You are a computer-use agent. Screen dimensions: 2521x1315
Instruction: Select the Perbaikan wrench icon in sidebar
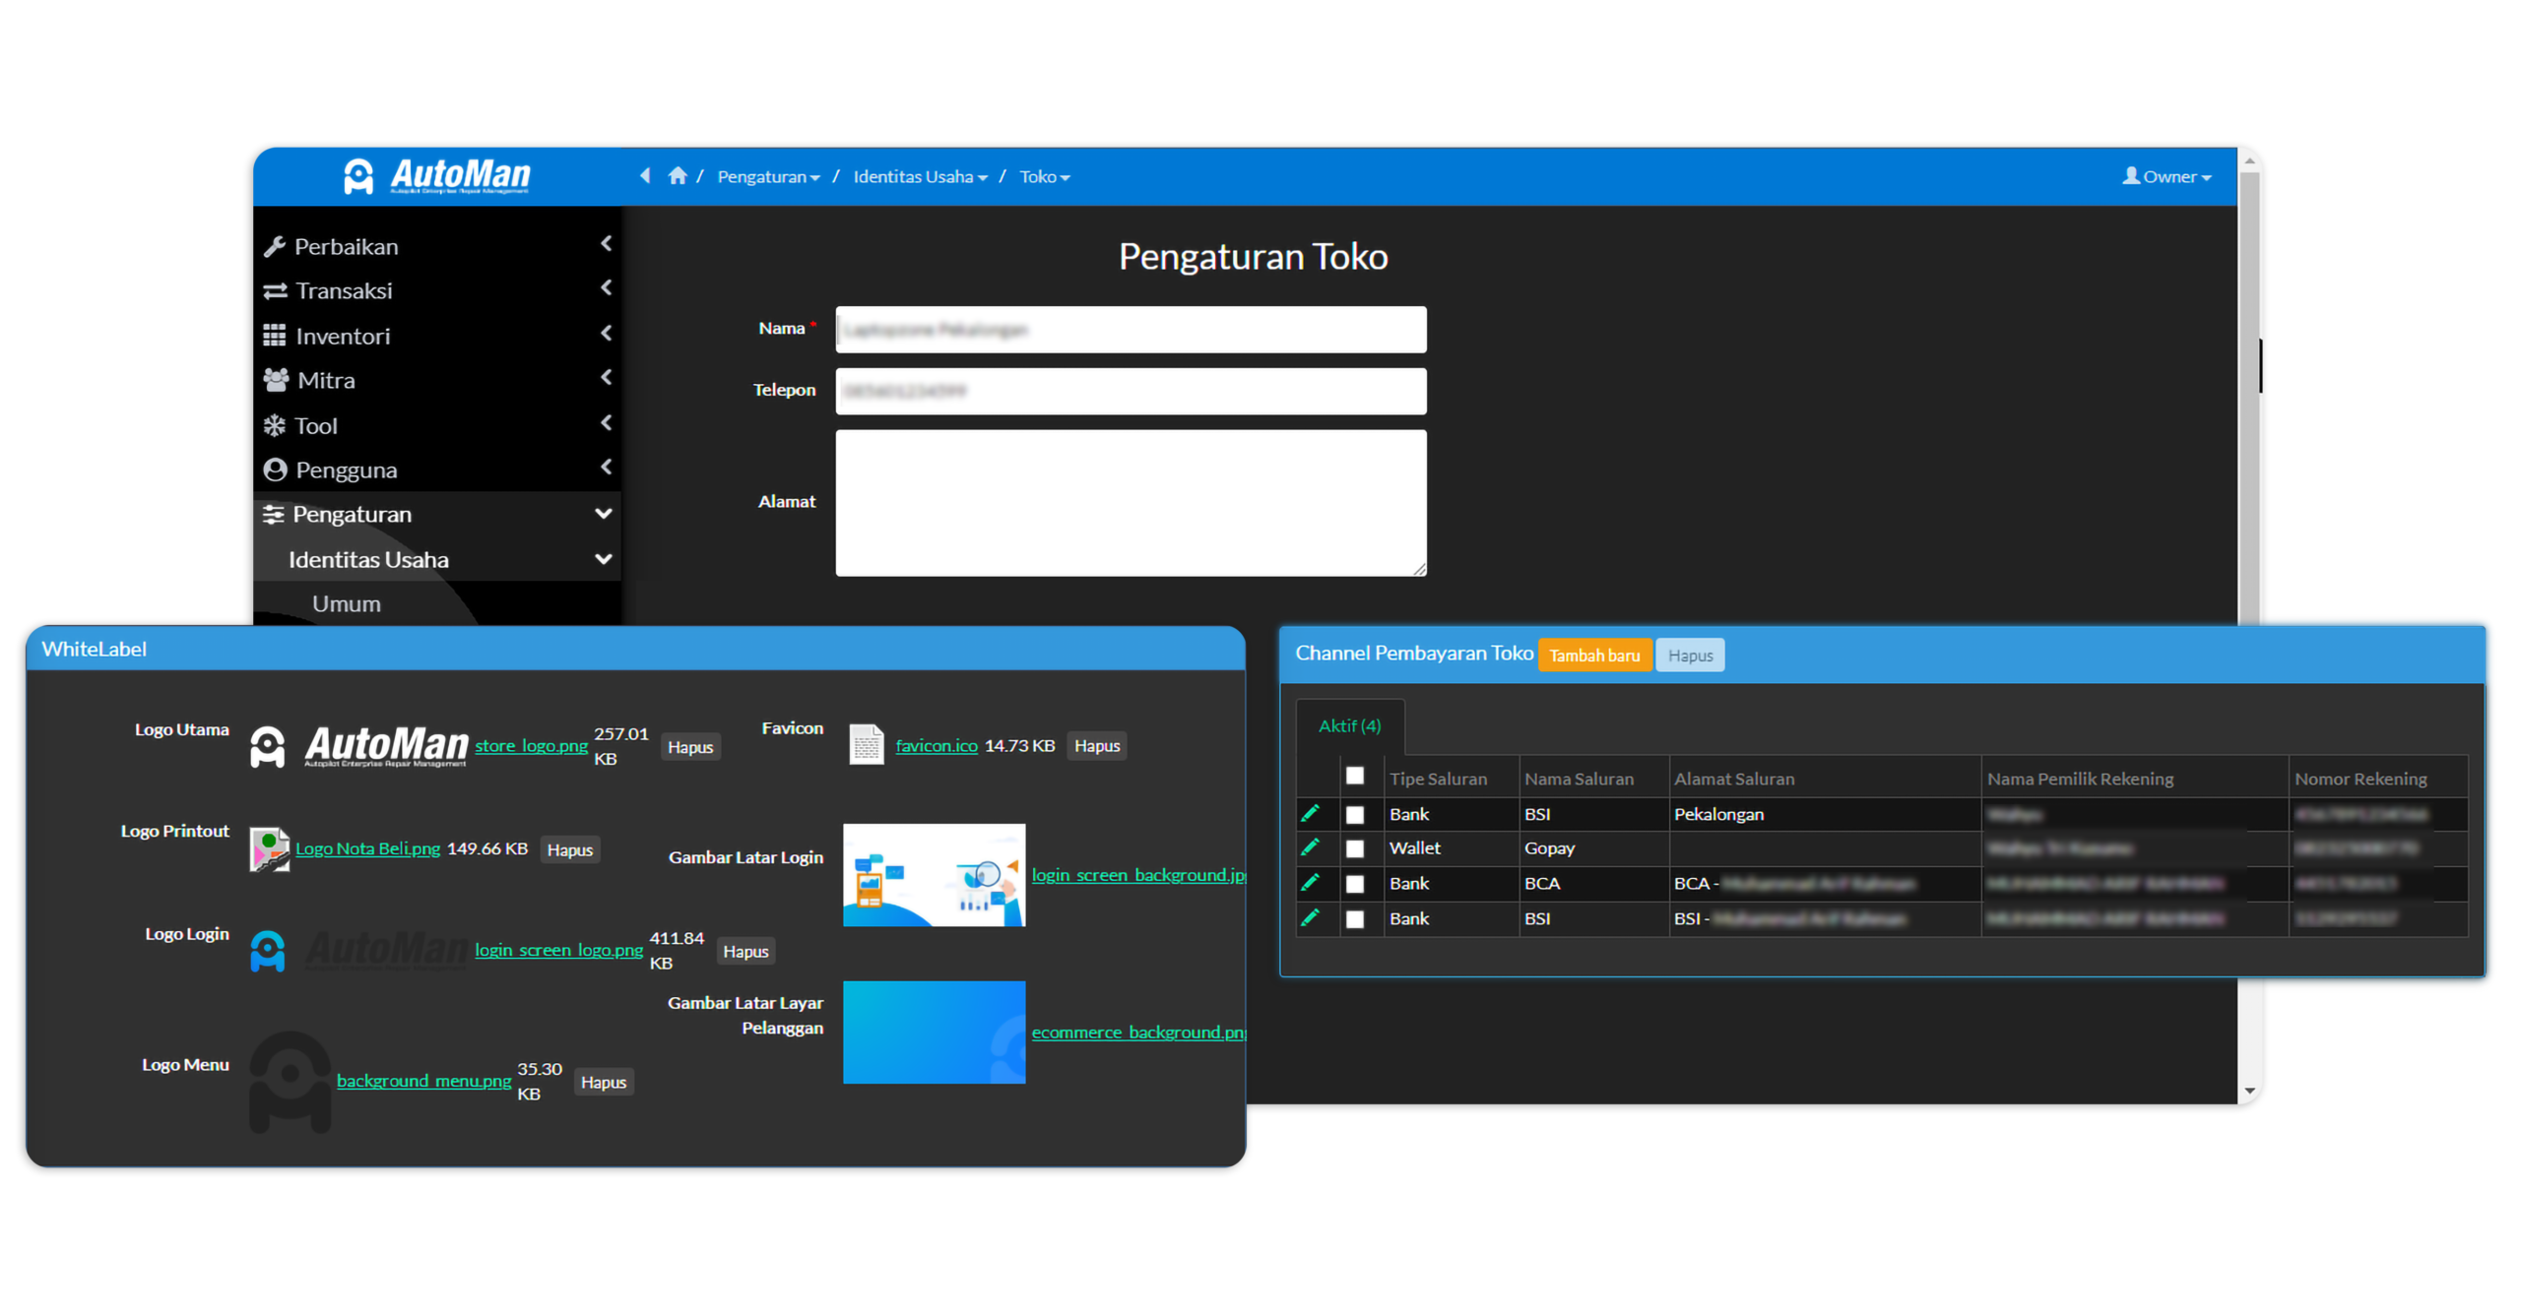click(x=275, y=245)
